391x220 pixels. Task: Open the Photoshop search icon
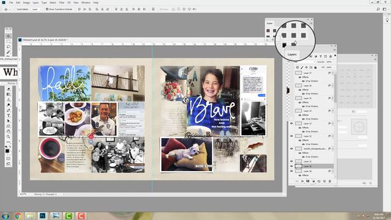click(x=378, y=9)
